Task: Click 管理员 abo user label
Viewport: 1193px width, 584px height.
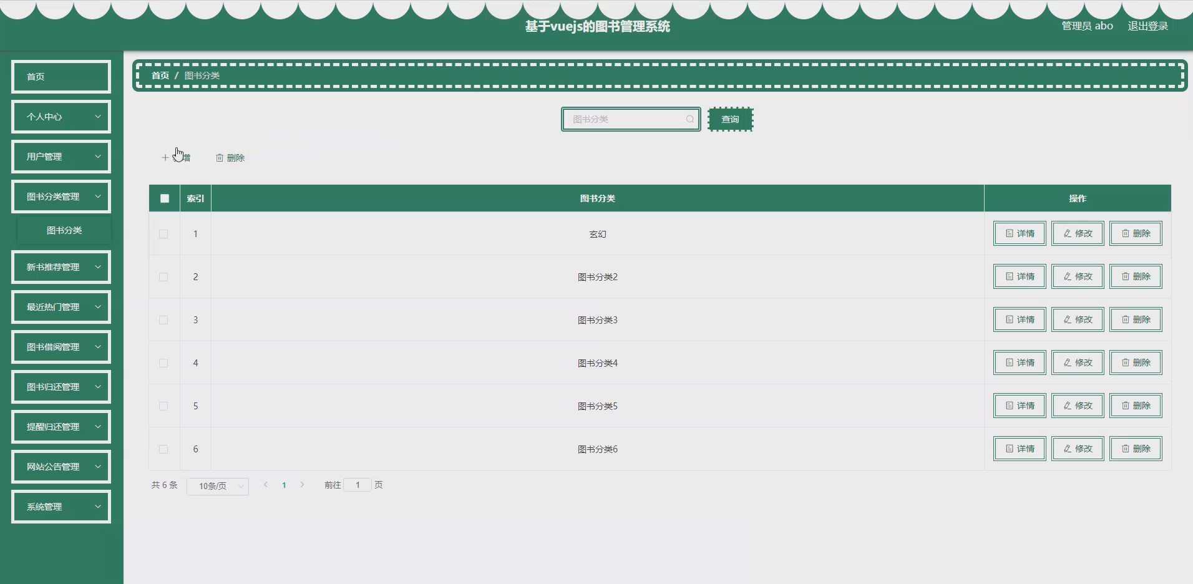Action: (x=1088, y=26)
